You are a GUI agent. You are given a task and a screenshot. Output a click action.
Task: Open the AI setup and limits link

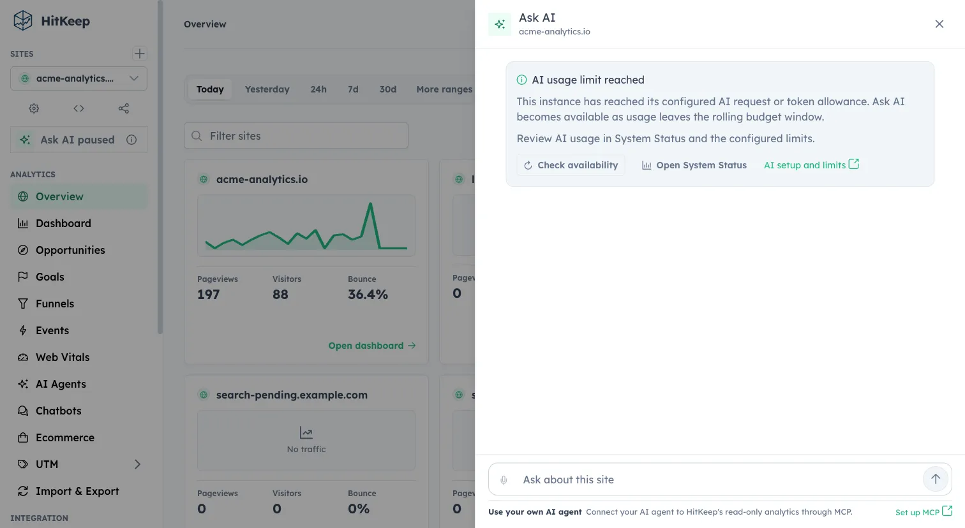[811, 165]
